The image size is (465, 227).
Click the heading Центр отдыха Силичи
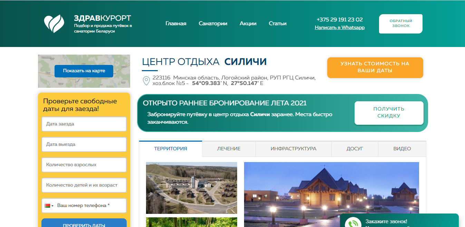[x=204, y=62]
